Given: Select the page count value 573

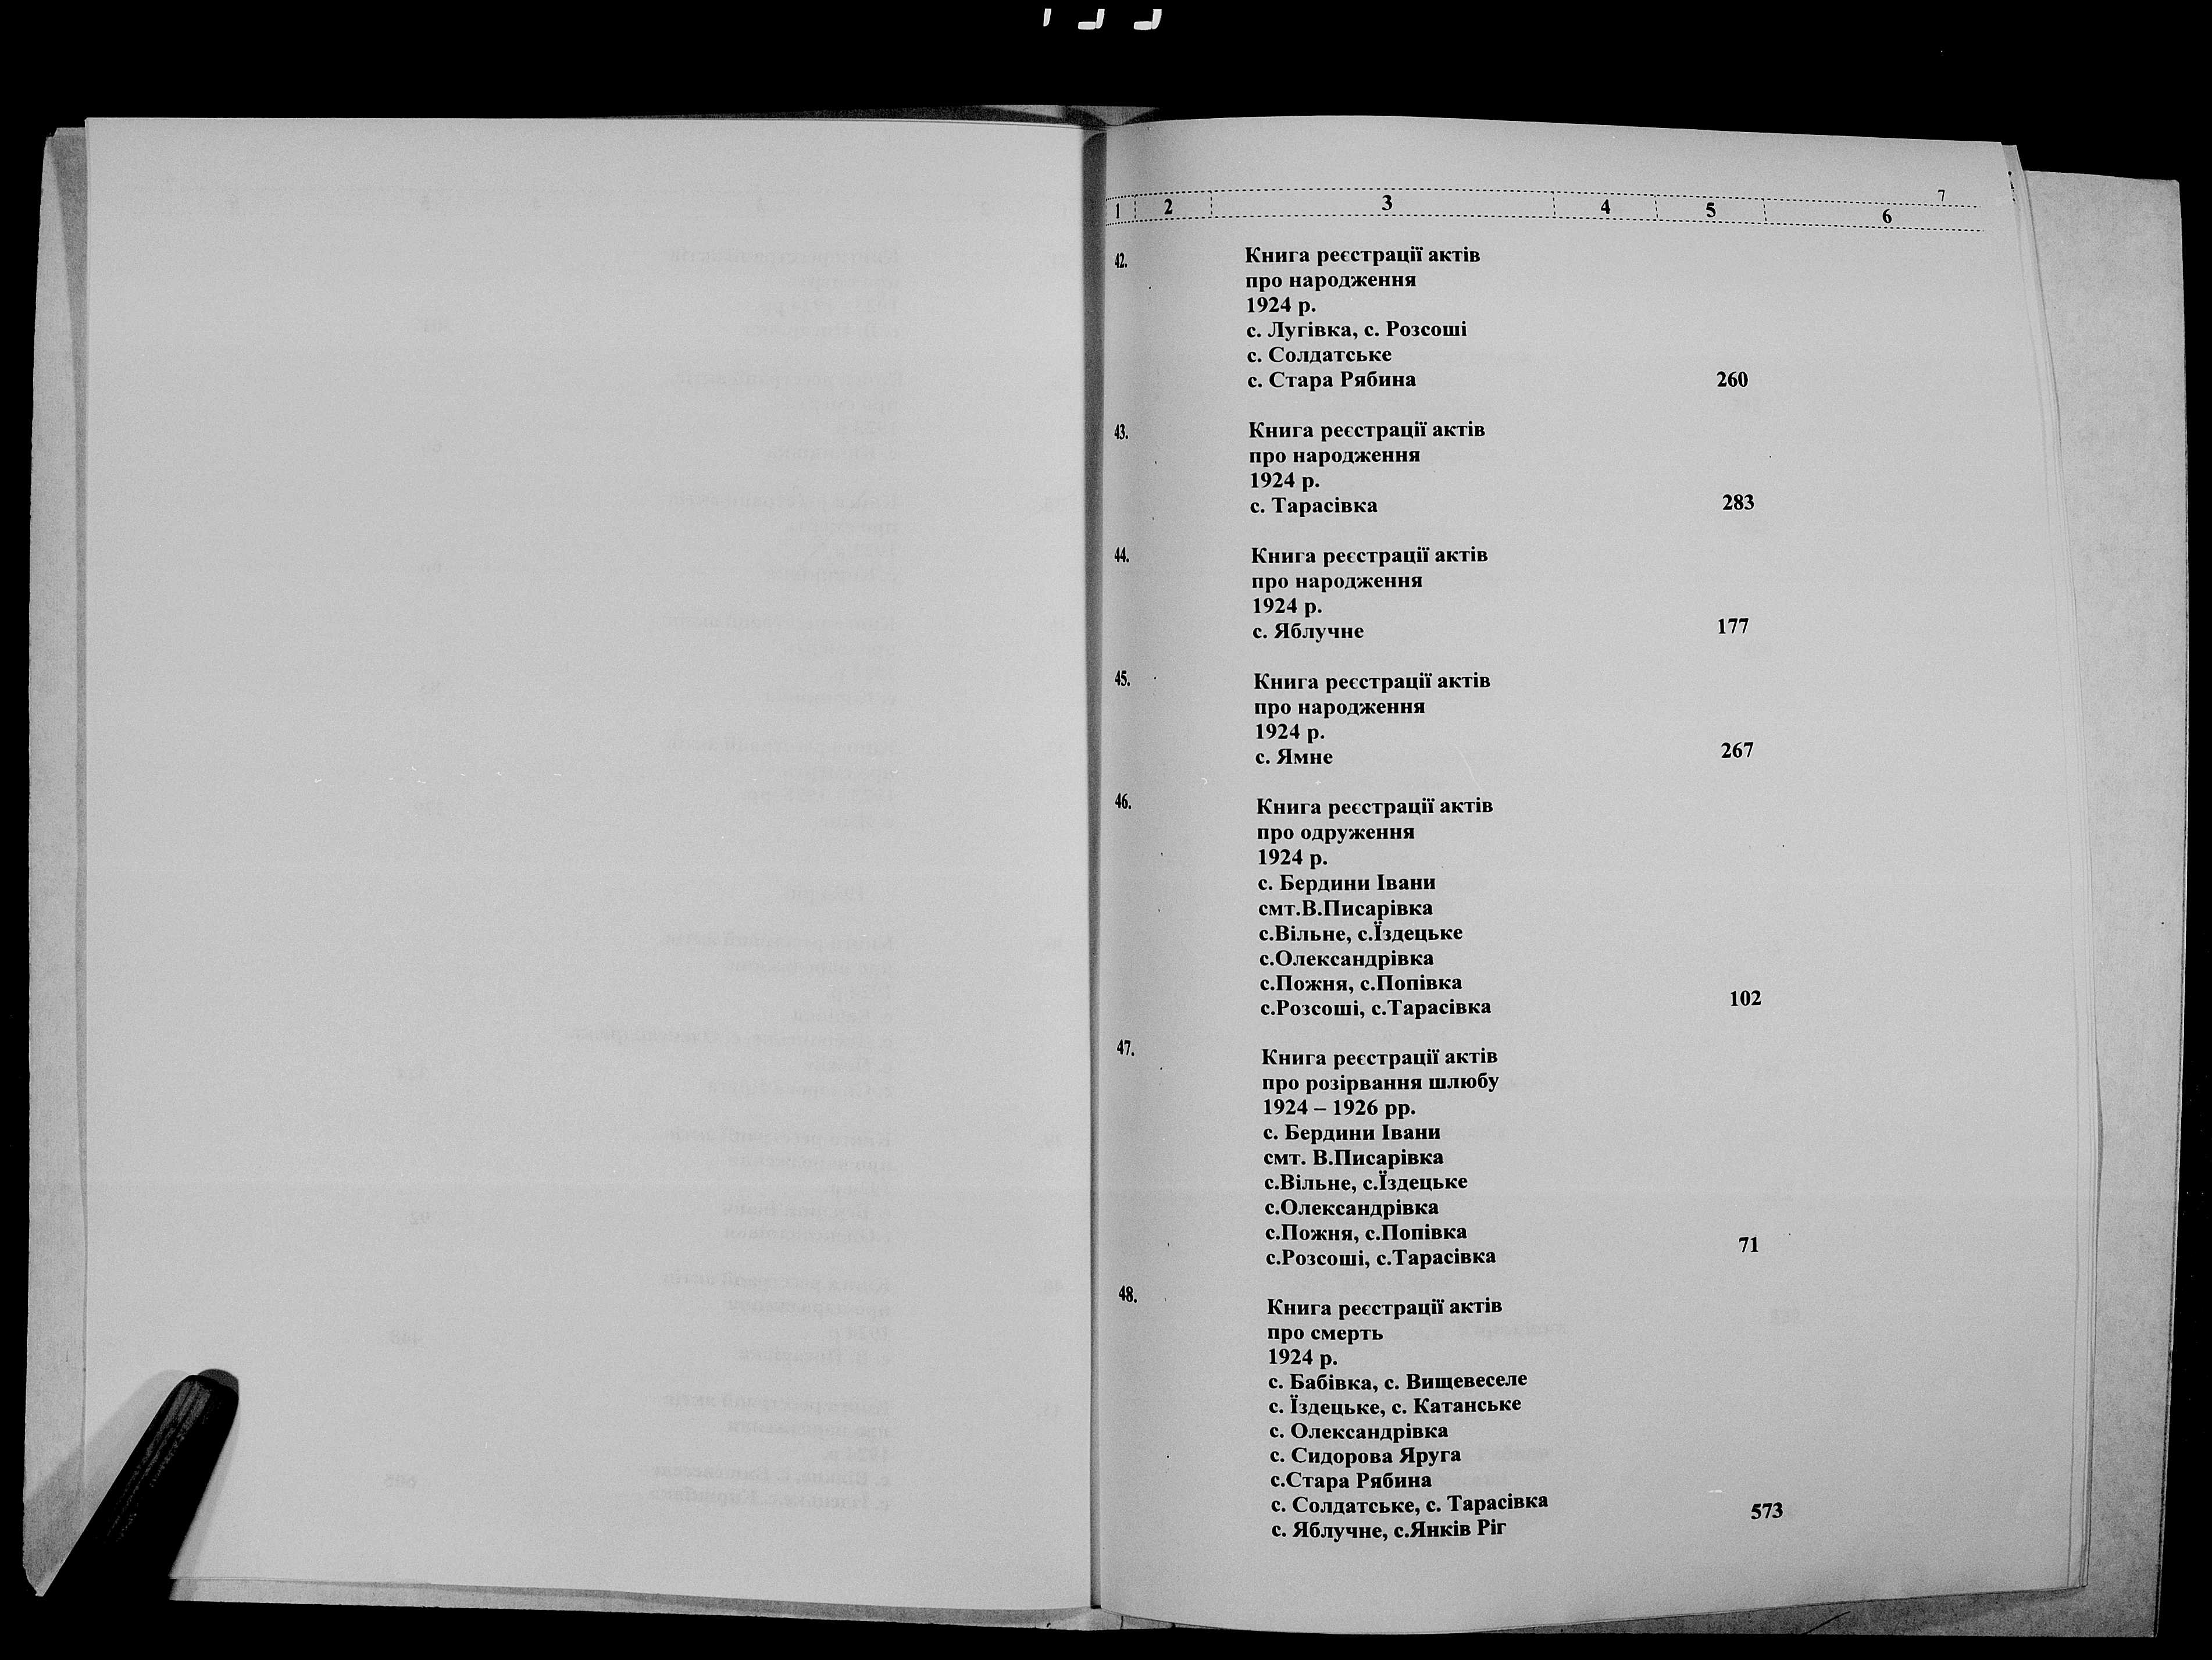Looking at the screenshot, I should pos(1767,1512).
